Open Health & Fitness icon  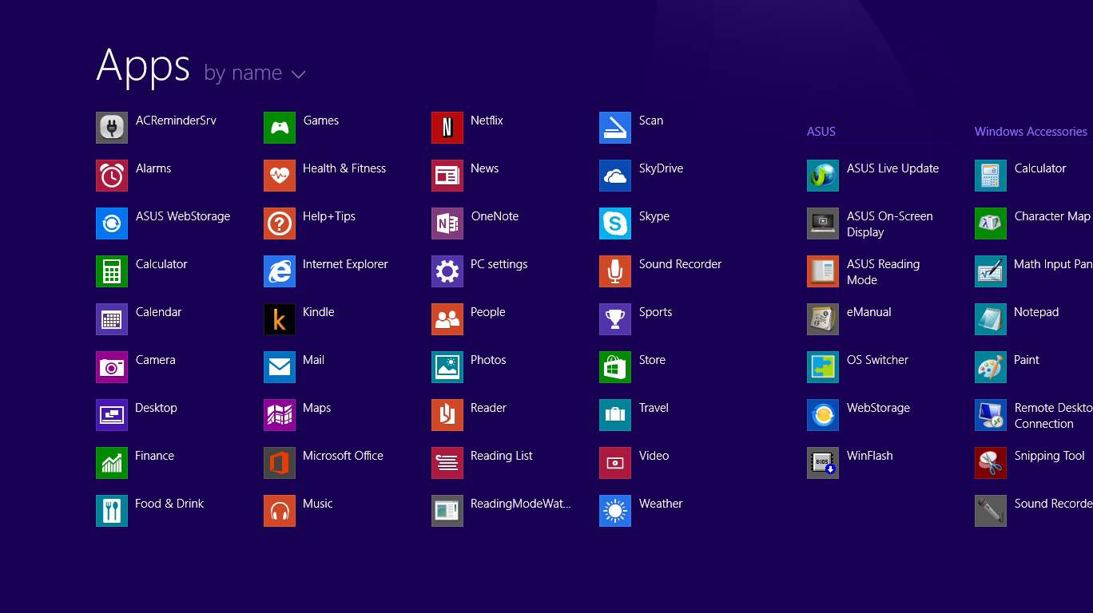(280, 176)
